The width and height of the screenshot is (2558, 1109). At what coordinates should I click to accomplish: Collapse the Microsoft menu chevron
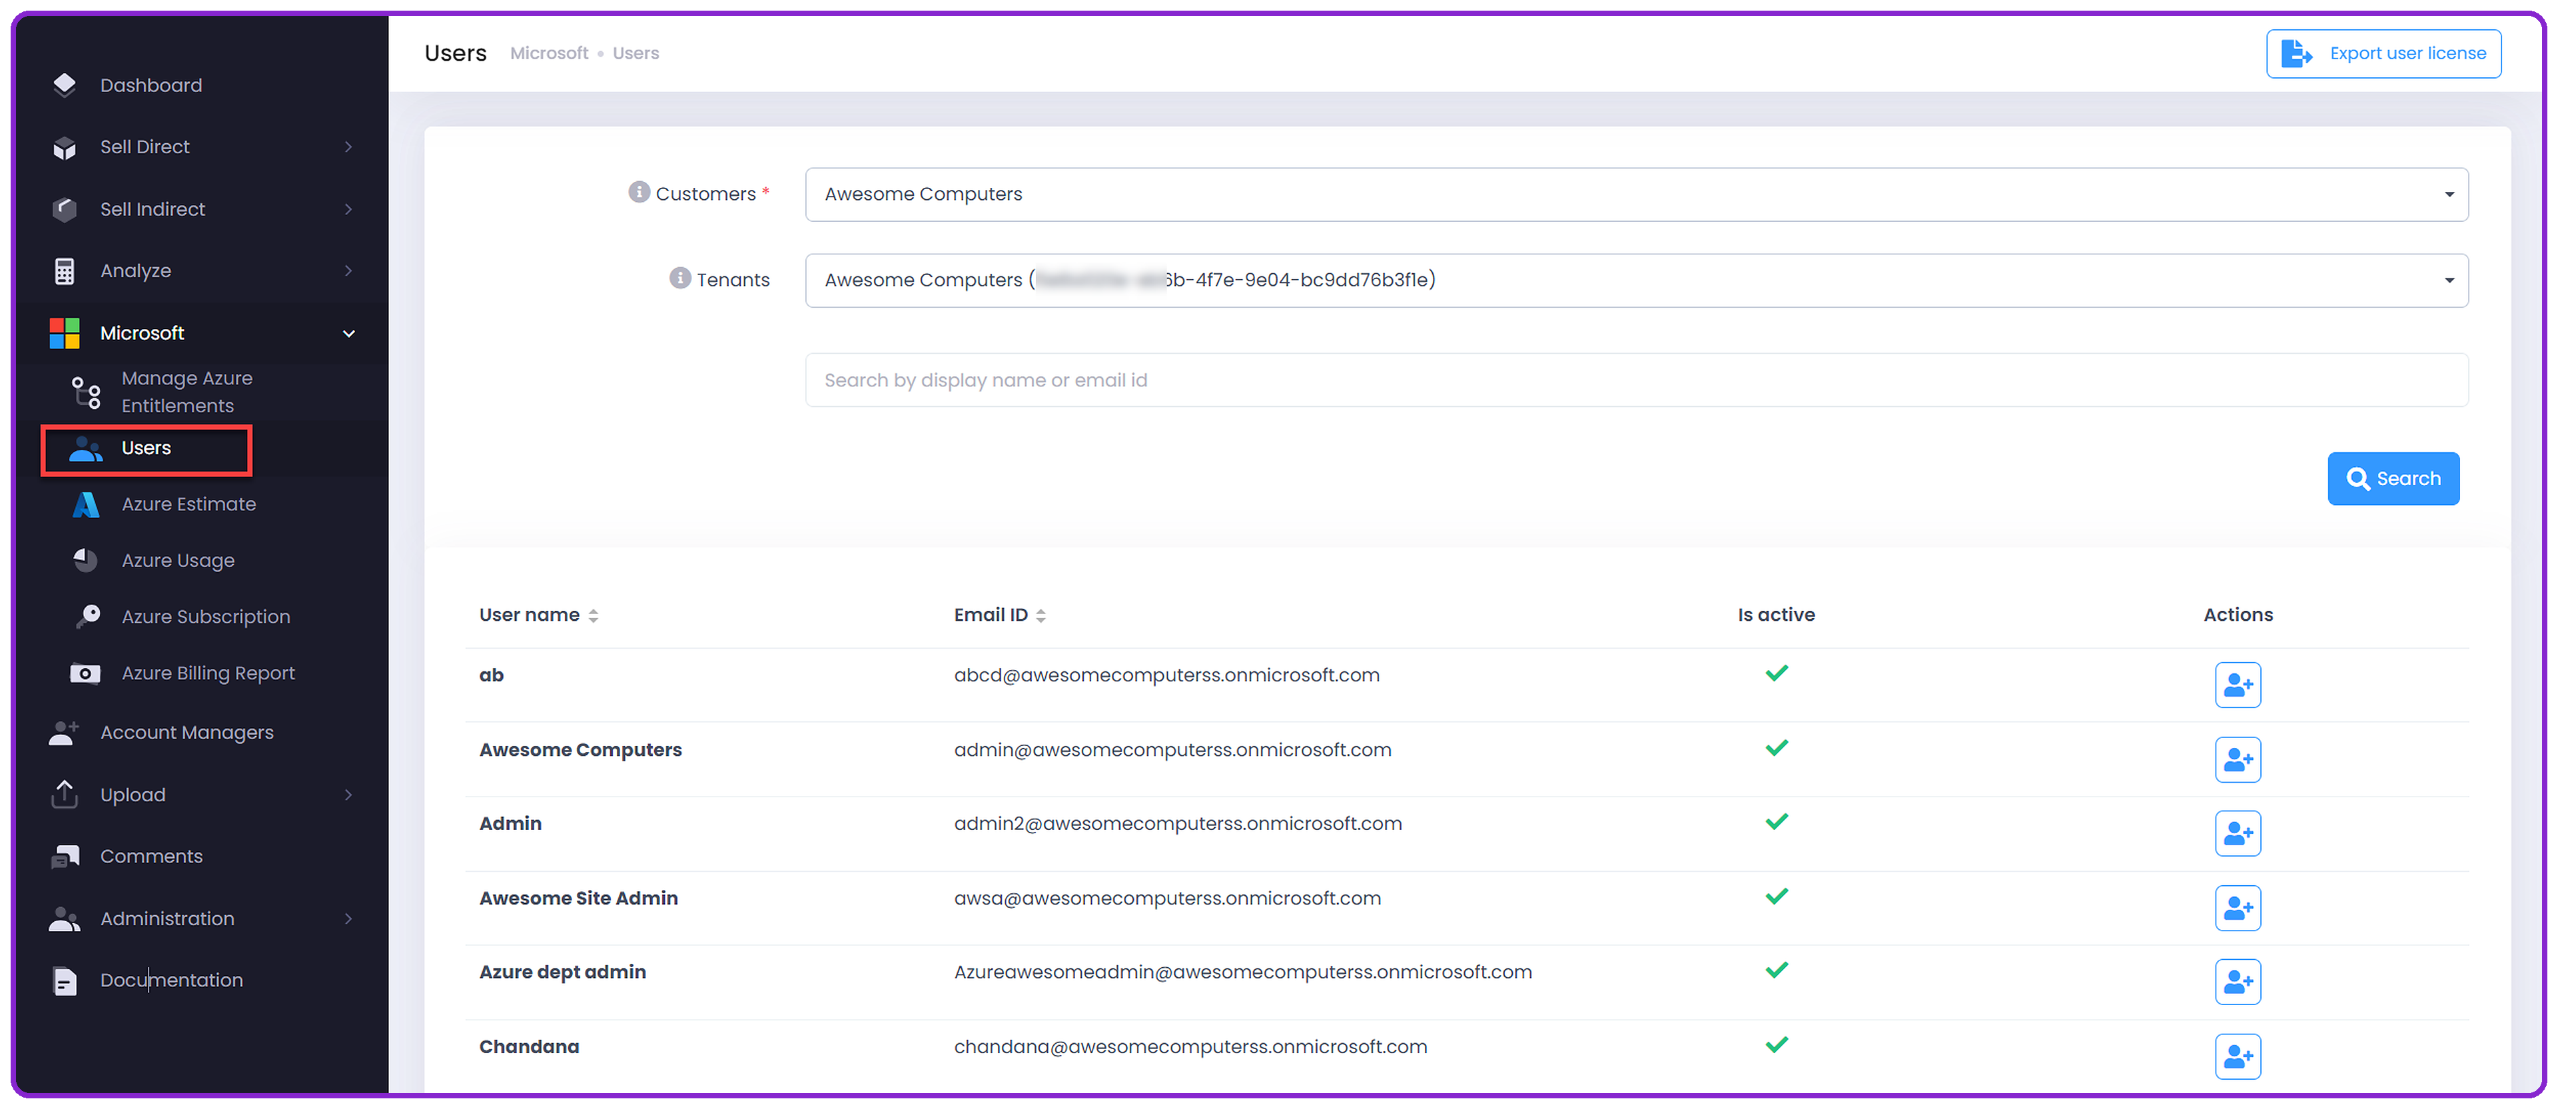coord(348,334)
